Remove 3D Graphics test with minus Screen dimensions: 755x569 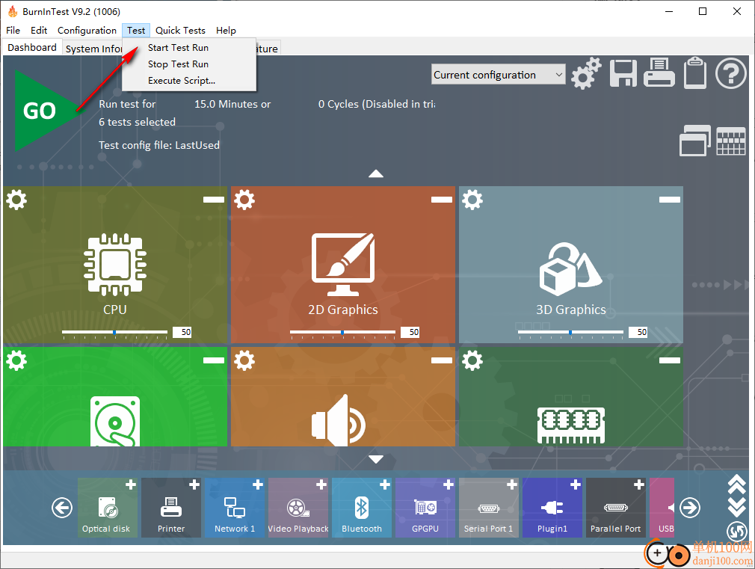point(669,200)
